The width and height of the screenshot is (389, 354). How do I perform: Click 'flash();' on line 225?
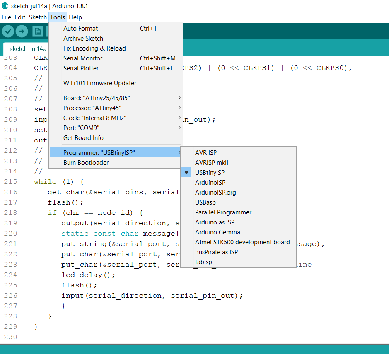[79, 285]
